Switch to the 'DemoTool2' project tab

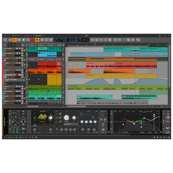point(27,35)
